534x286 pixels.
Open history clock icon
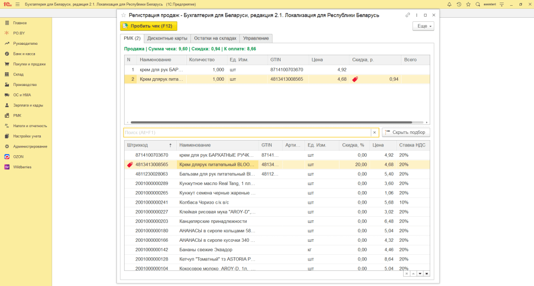(x=459, y=4)
